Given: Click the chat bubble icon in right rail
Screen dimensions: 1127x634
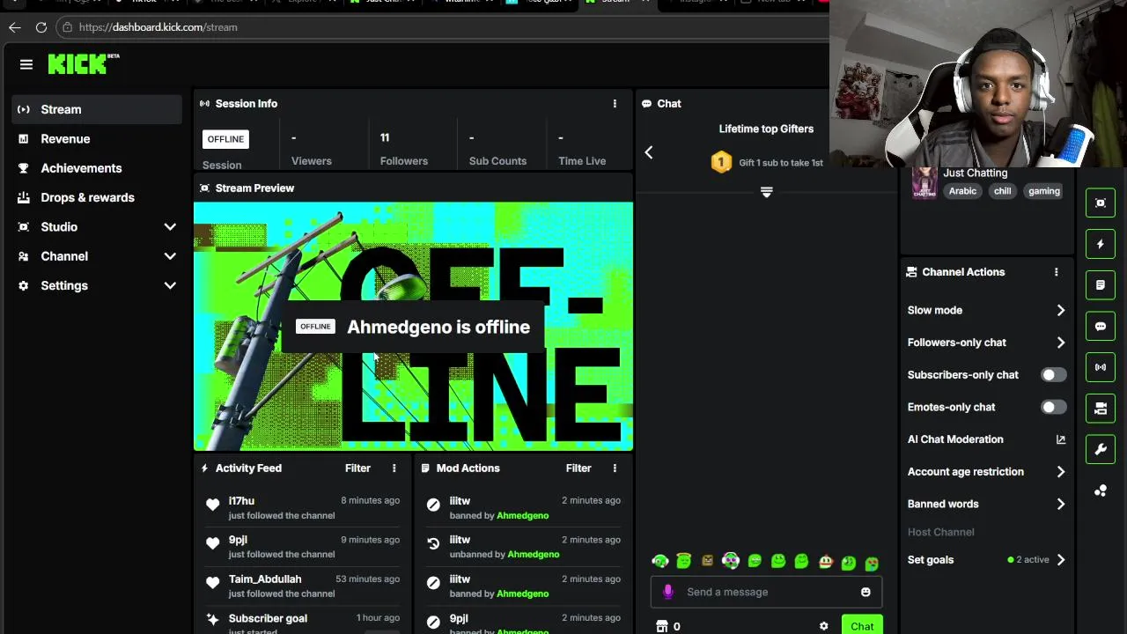Looking at the screenshot, I should tap(1101, 326).
